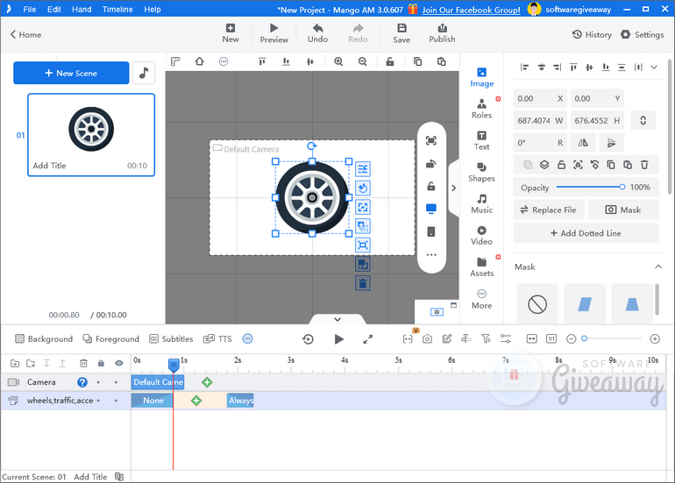The width and height of the screenshot is (675, 483).
Task: Click the Replace File button
Action: coord(548,210)
